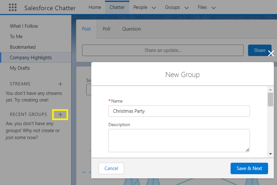
Task: Click the dialog scrollbar down arrow
Action: pyautogui.click(x=270, y=154)
